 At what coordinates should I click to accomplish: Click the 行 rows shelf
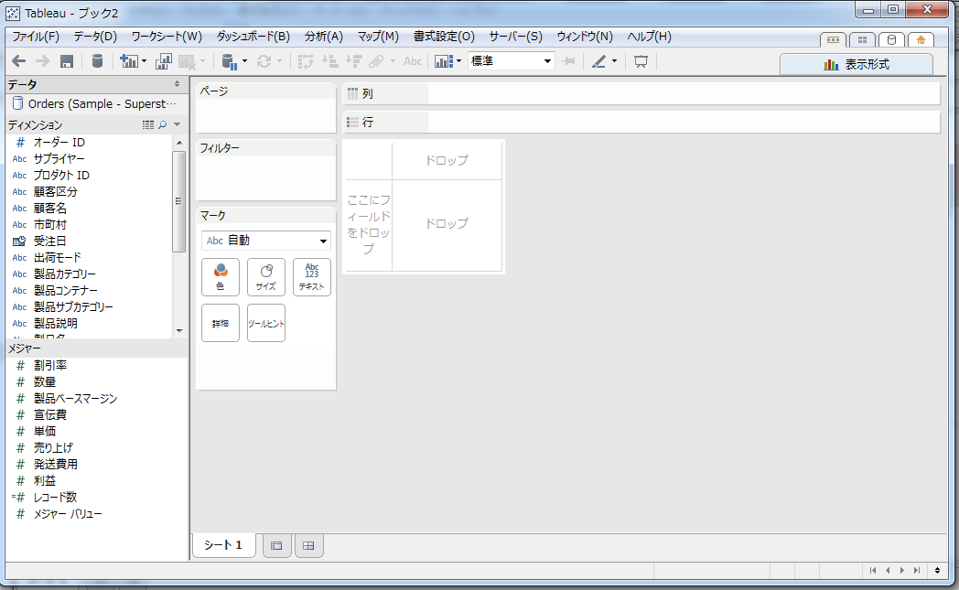tap(641, 123)
